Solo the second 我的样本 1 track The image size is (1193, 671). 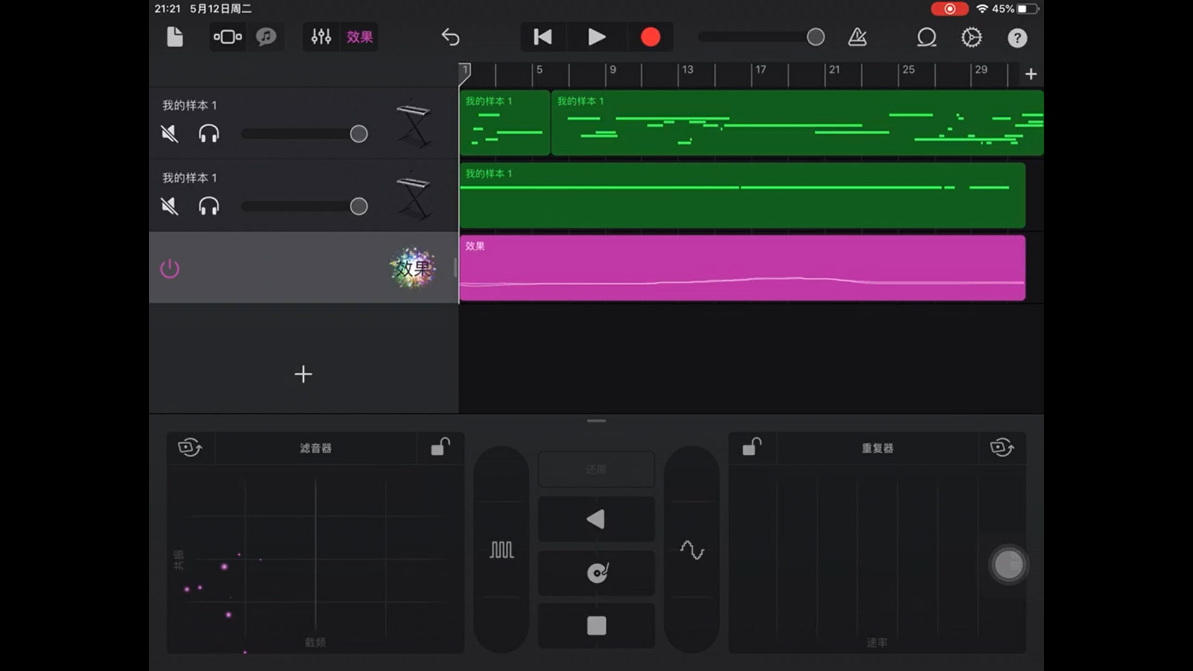(209, 206)
